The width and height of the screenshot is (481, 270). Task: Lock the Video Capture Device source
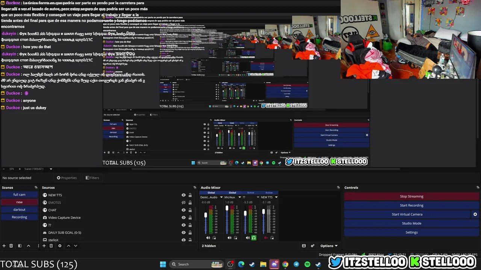tap(190, 217)
